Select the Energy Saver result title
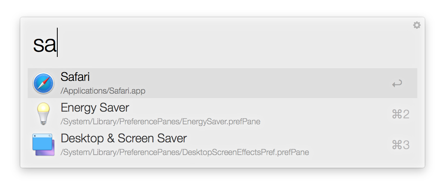The image size is (445, 191). (x=95, y=108)
